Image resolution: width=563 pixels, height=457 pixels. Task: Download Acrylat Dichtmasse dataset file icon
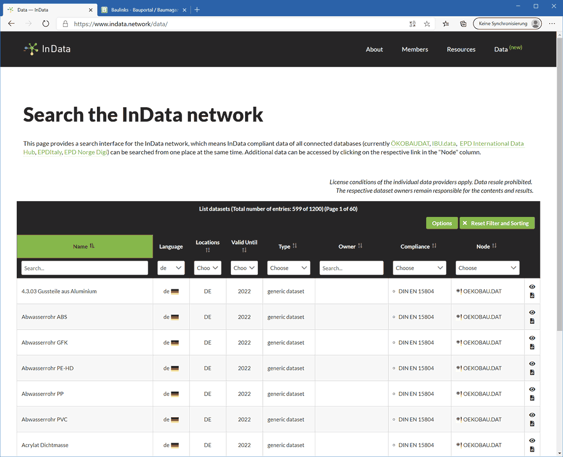tap(532, 449)
